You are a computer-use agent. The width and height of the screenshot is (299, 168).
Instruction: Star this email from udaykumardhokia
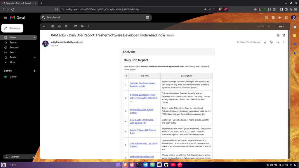265,42
